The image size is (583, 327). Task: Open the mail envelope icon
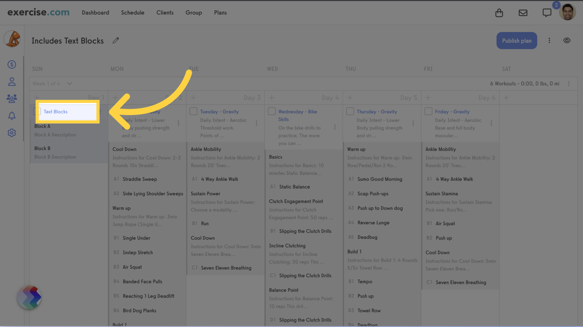pos(523,13)
